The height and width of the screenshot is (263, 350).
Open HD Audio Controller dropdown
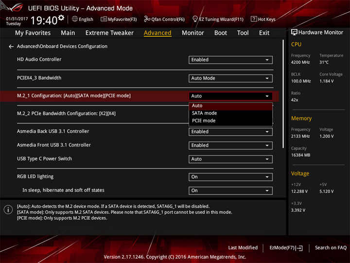(x=230, y=60)
